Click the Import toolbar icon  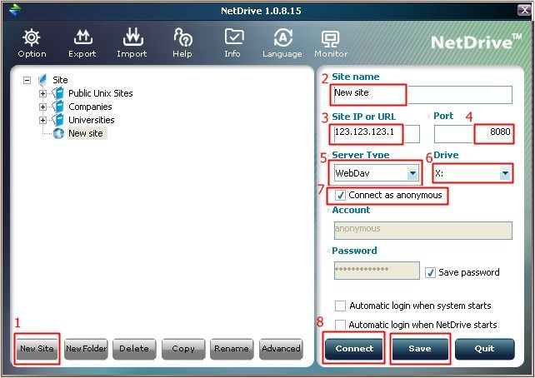point(132,37)
